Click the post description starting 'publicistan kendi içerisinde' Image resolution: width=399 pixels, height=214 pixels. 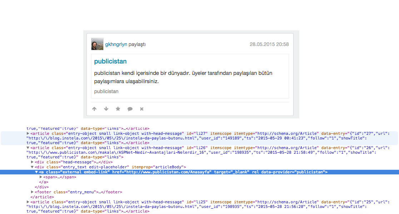[183, 77]
